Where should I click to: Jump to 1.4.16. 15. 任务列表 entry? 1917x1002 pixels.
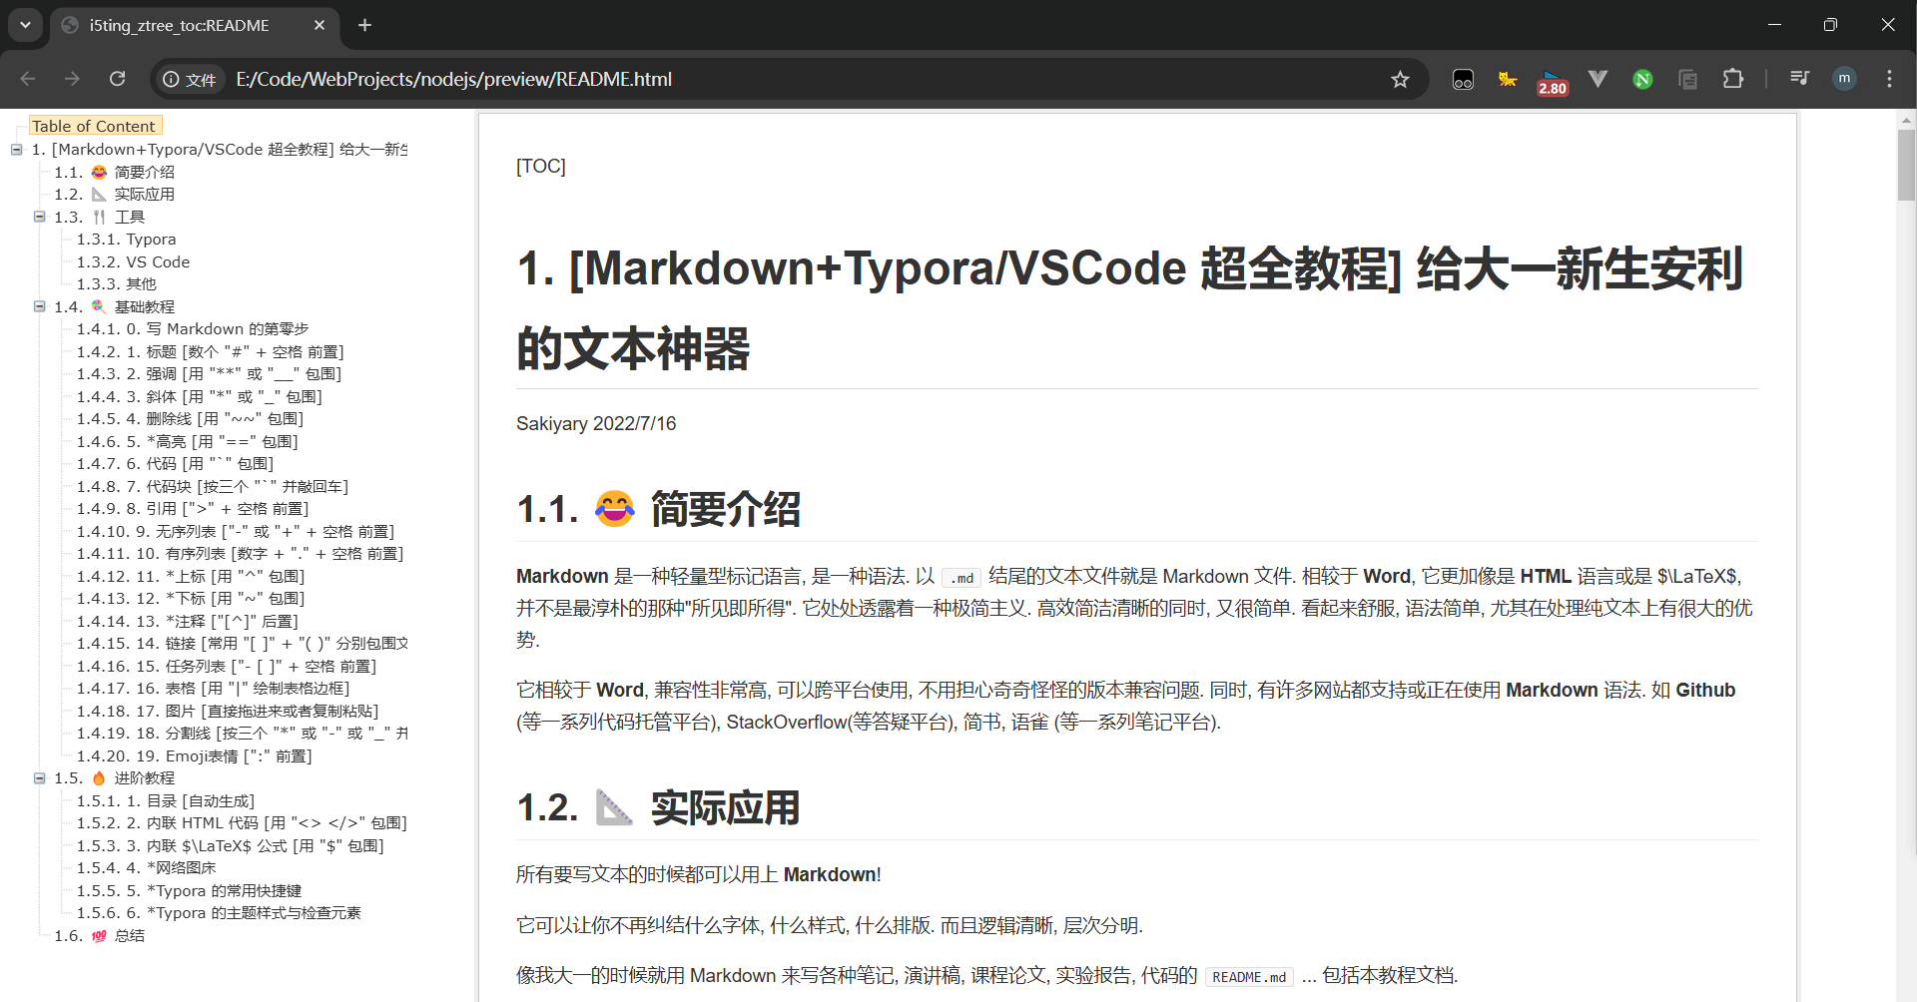tap(227, 666)
